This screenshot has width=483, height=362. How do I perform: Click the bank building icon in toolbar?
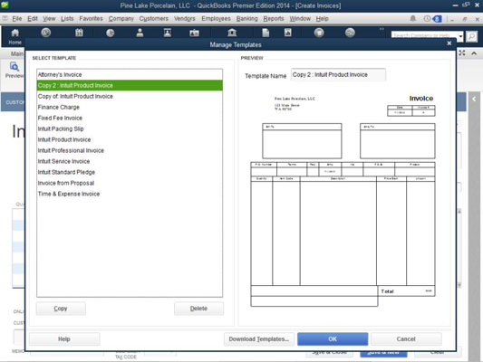232,33
